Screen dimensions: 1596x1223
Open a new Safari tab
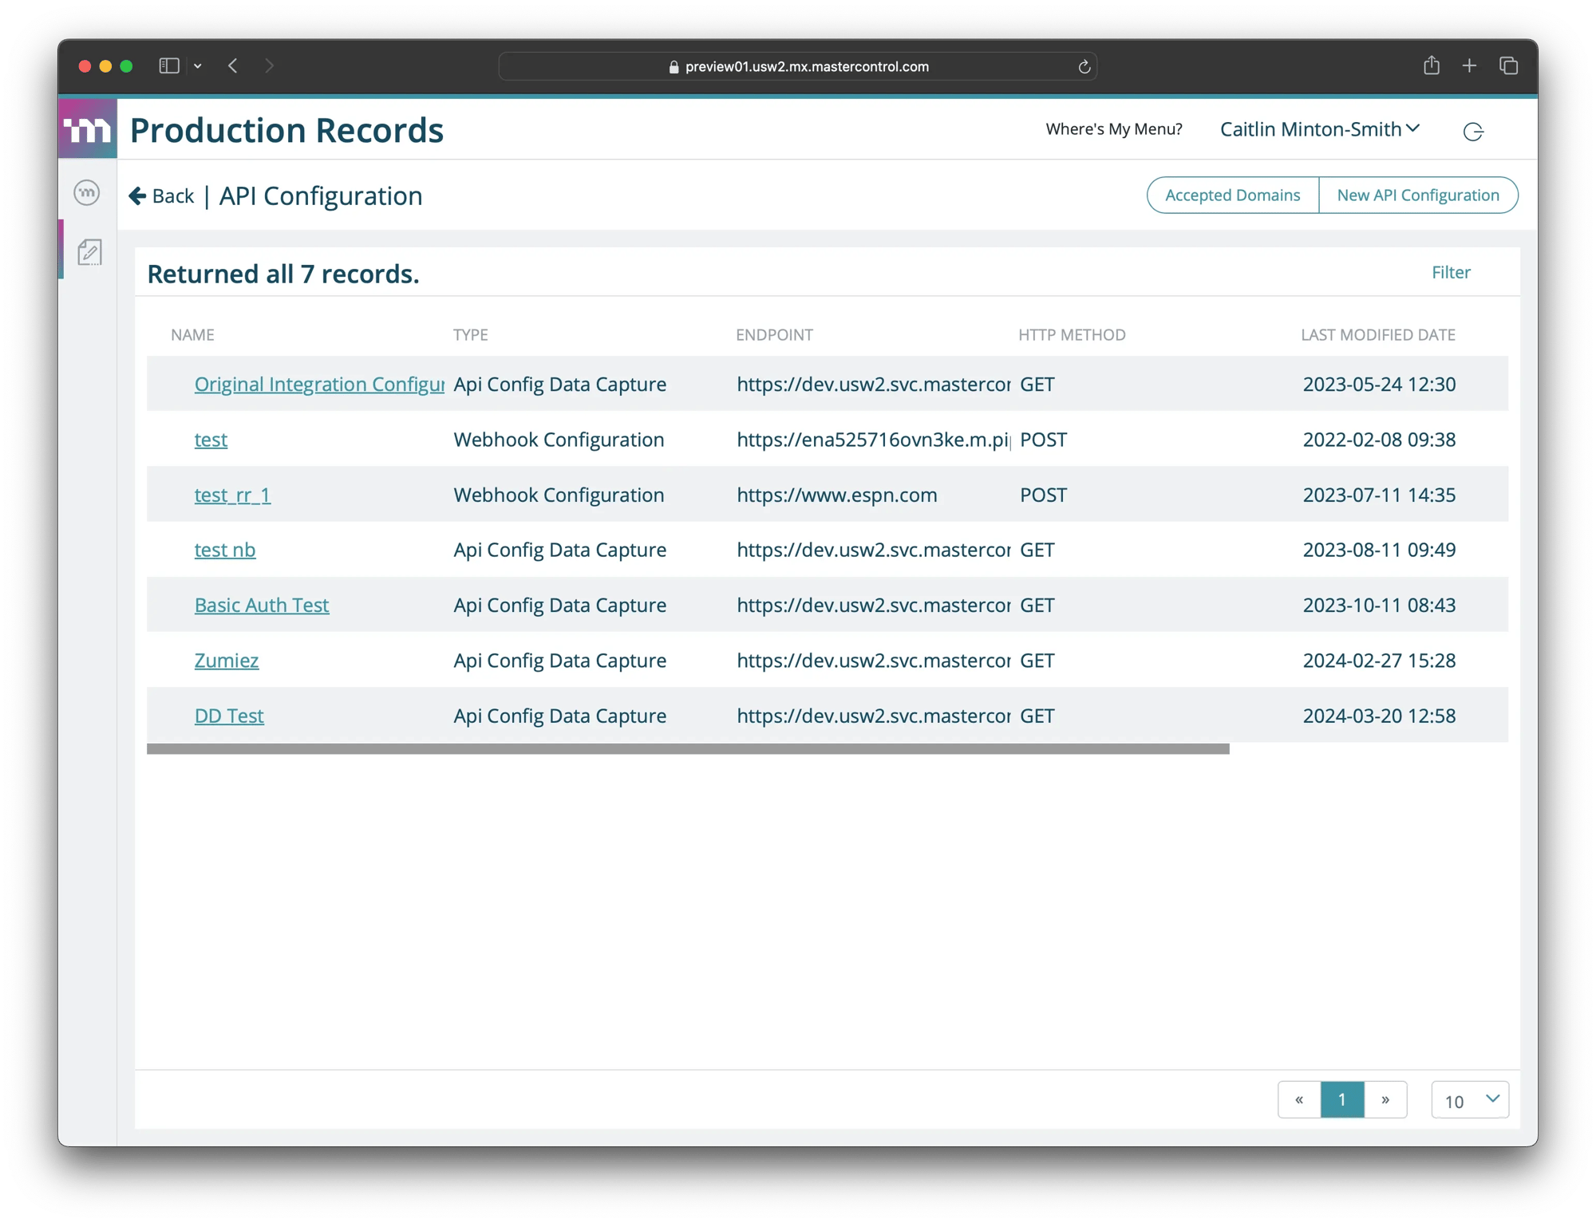pyautogui.click(x=1469, y=66)
